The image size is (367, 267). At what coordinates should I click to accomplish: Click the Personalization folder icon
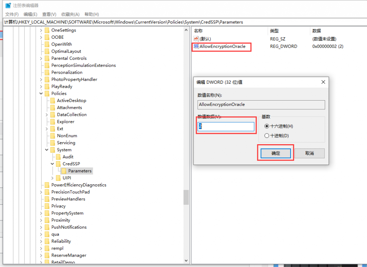click(x=47, y=72)
